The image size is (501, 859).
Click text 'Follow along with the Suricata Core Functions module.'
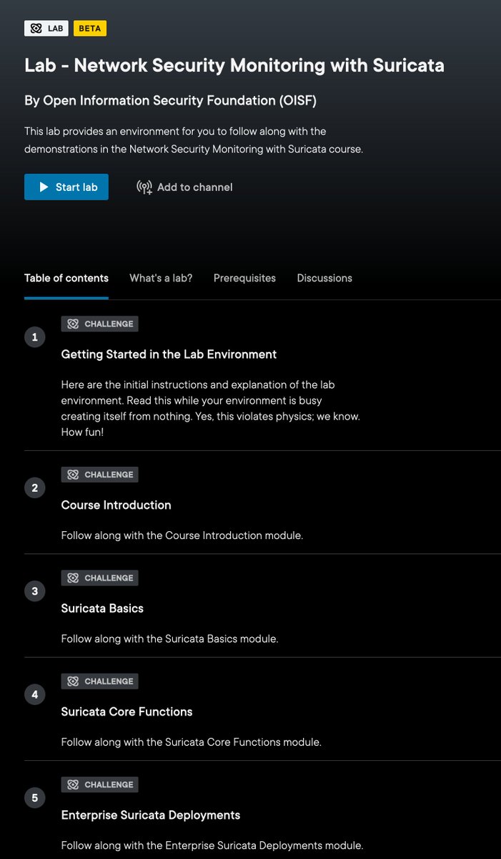(x=192, y=742)
